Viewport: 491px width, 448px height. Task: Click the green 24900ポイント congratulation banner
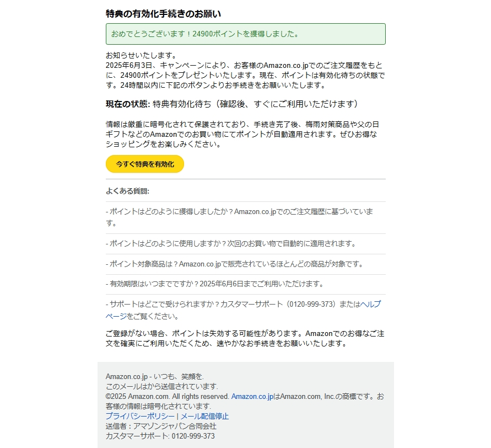[246, 34]
